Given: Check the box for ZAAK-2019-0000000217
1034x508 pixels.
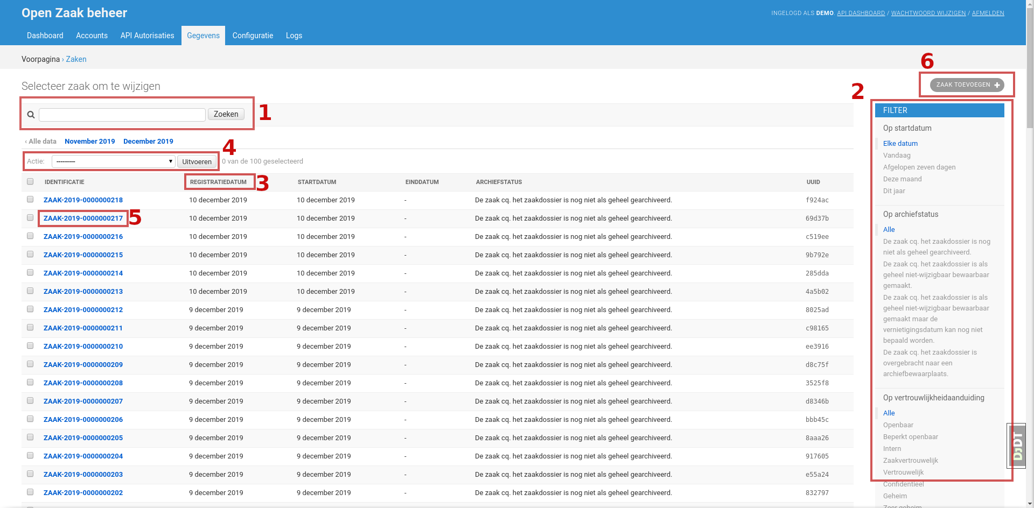Looking at the screenshot, I should (30, 217).
